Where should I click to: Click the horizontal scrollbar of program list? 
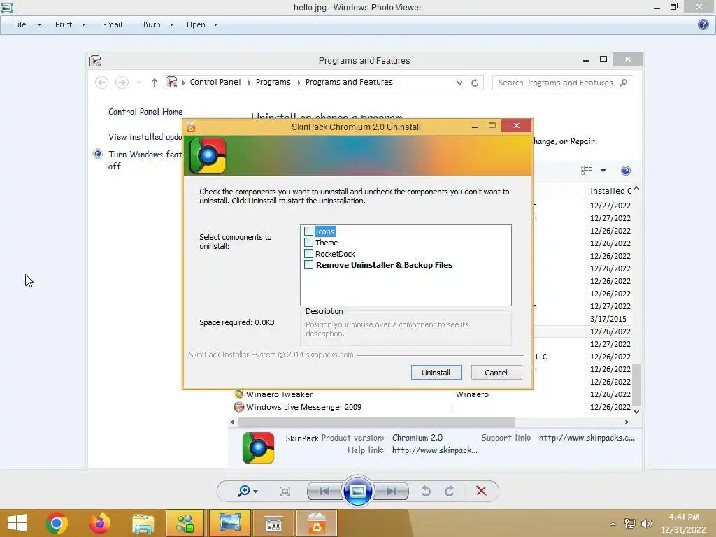(376, 422)
